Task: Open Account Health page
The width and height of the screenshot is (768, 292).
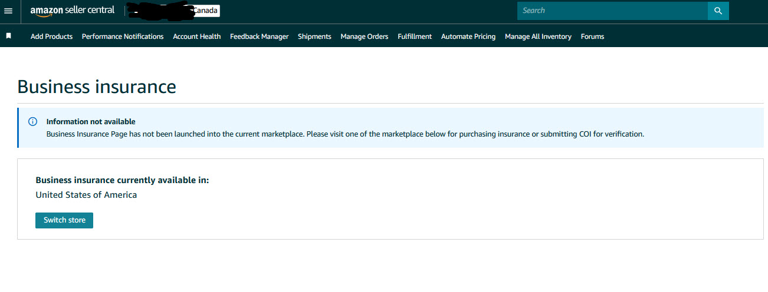Action: 197,36
